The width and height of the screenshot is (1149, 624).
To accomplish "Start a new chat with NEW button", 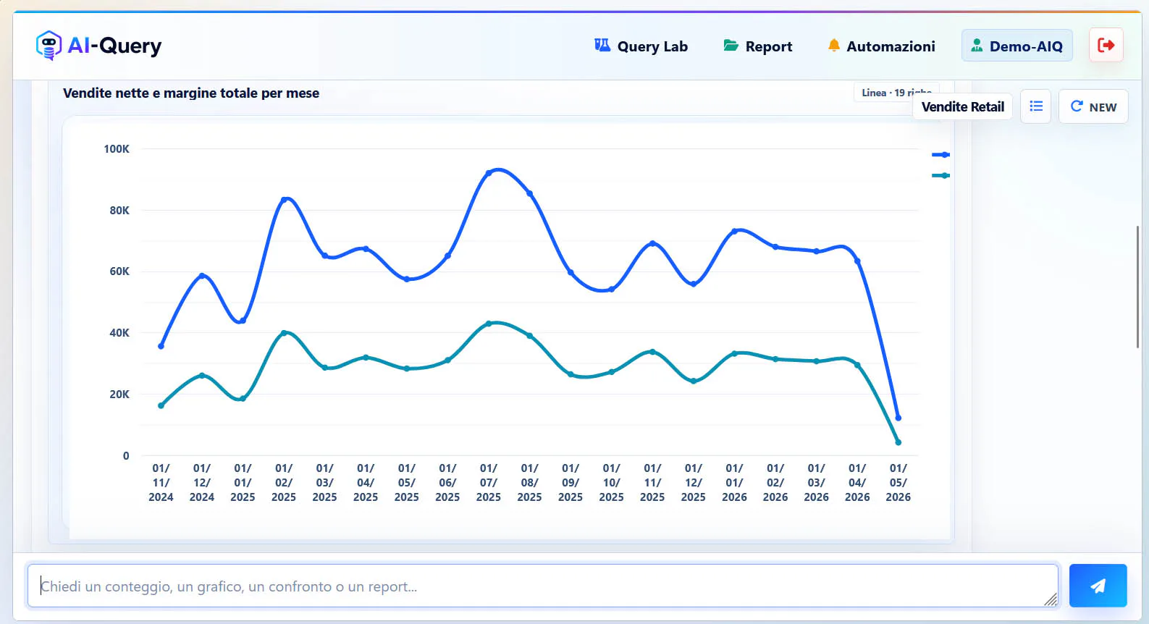I will pos(1093,106).
